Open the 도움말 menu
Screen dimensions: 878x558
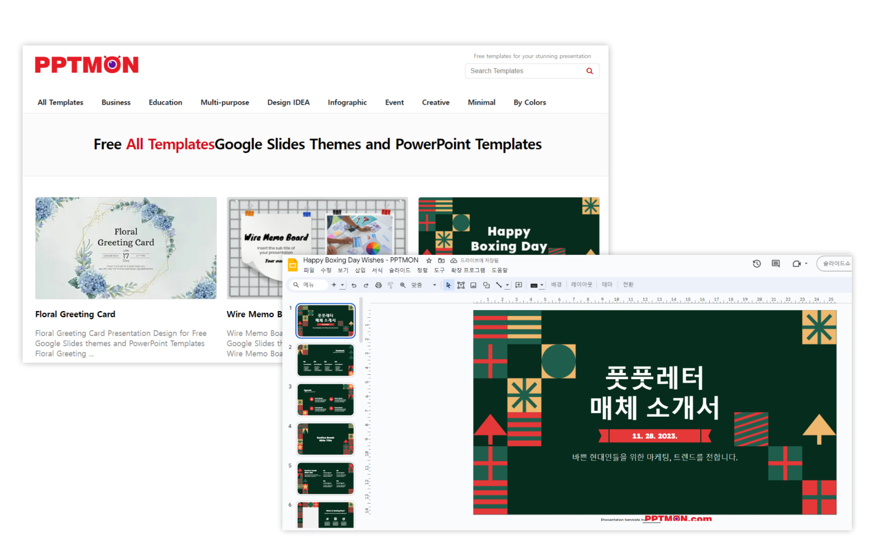(x=500, y=270)
